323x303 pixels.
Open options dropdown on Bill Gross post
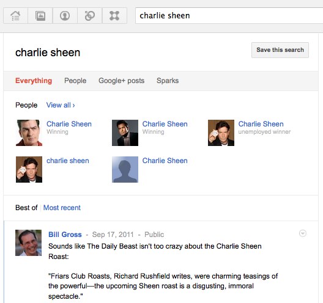[303, 233]
